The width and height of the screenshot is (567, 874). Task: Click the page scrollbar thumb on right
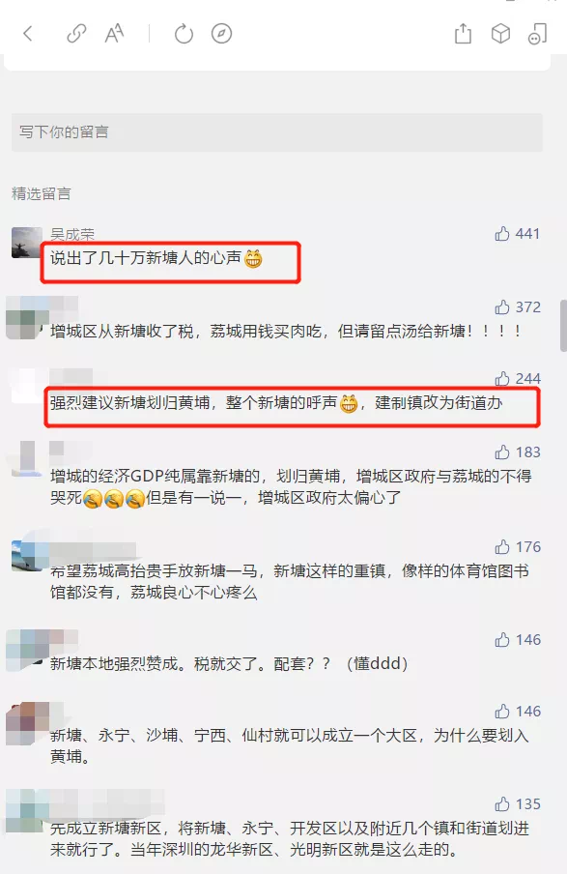563,326
